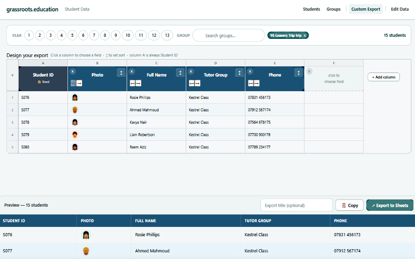Change the Tutor Group column field
This screenshot has width=415, height=259.
215,75
